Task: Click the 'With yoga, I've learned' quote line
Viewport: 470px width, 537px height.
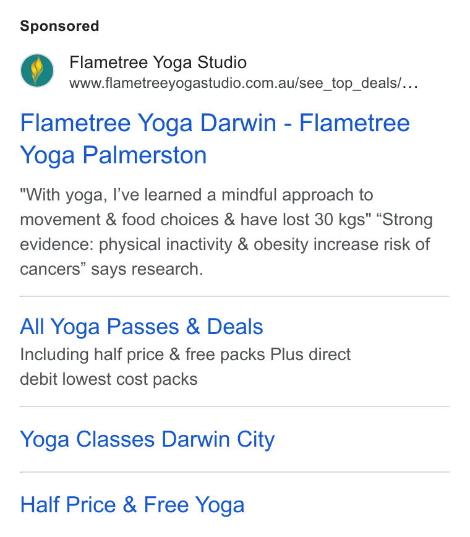Action: (x=196, y=195)
